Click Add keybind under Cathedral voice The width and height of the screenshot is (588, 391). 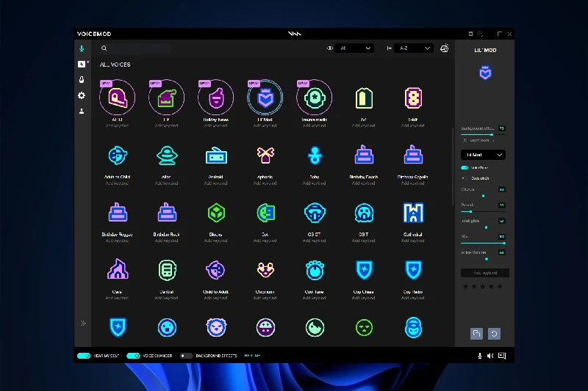(413, 241)
